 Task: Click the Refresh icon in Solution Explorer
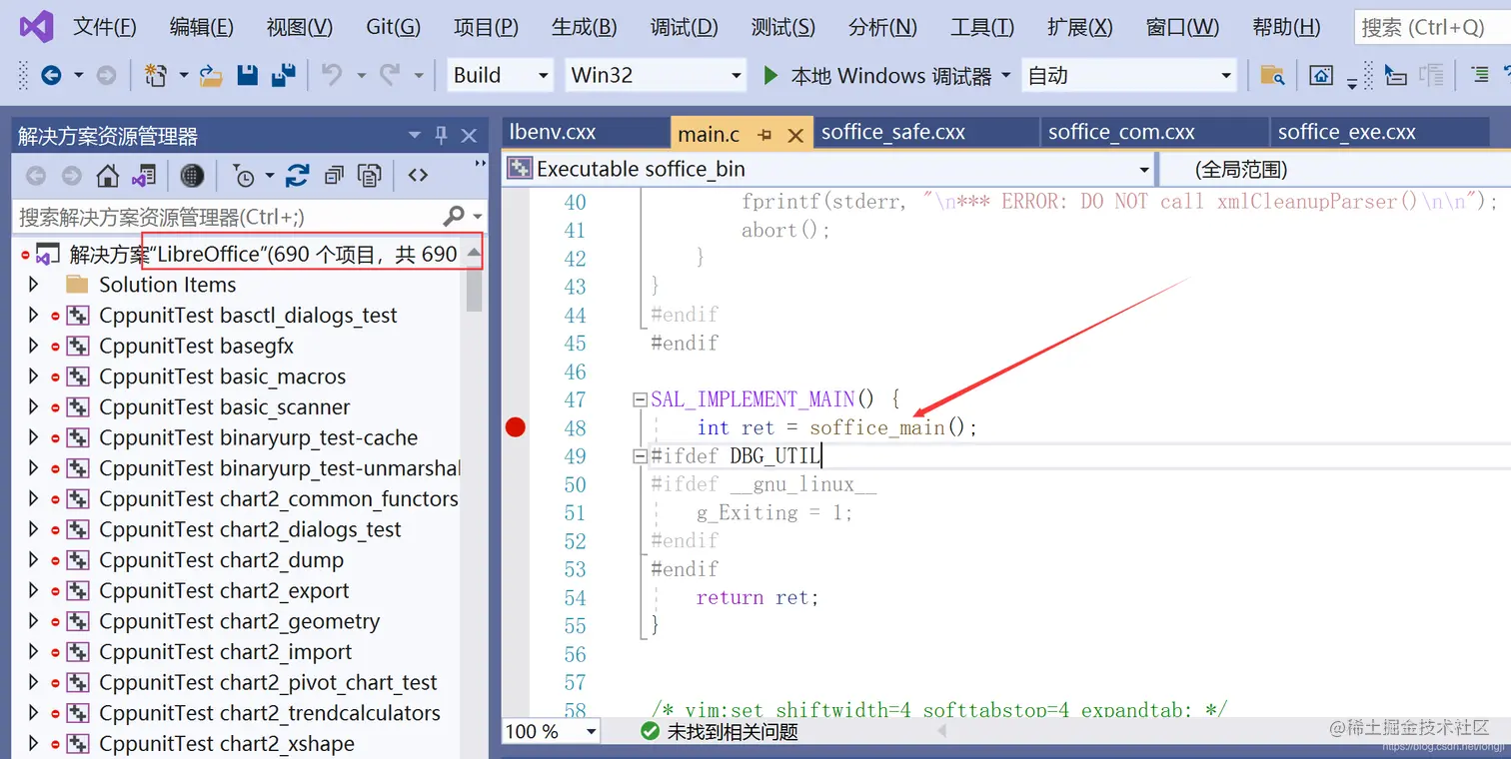click(298, 175)
